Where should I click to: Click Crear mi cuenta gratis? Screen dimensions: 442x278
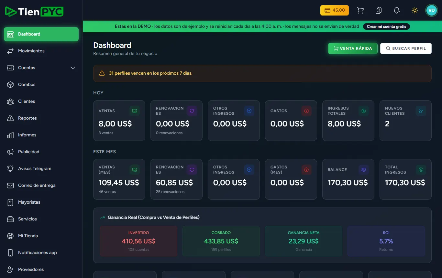coord(386,27)
